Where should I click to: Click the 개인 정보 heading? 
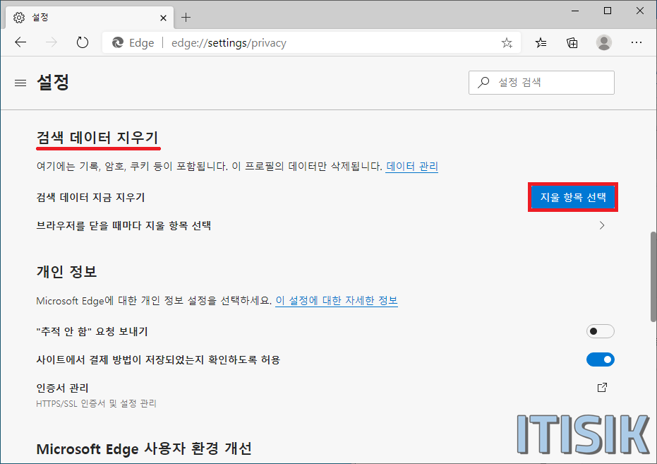tap(66, 272)
